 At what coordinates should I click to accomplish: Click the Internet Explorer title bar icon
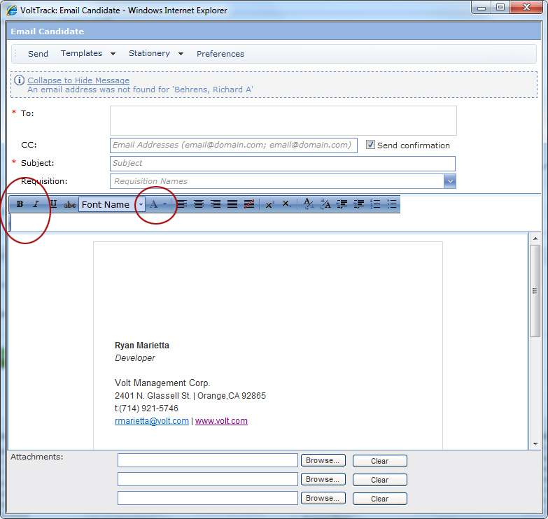(11, 10)
